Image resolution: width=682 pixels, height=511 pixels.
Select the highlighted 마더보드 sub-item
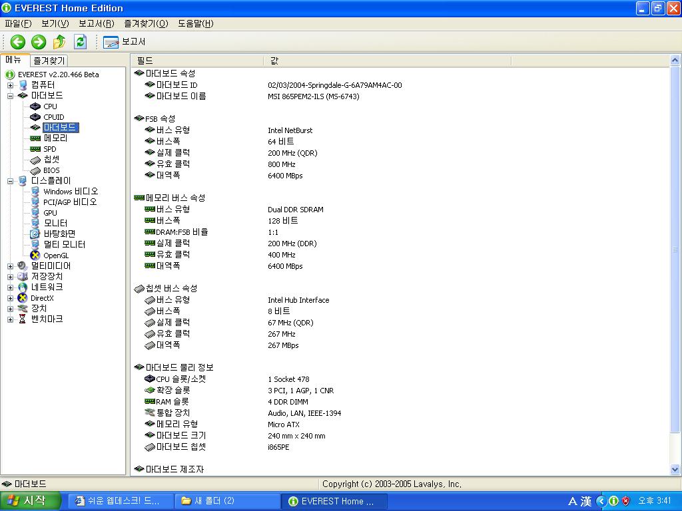(61, 128)
